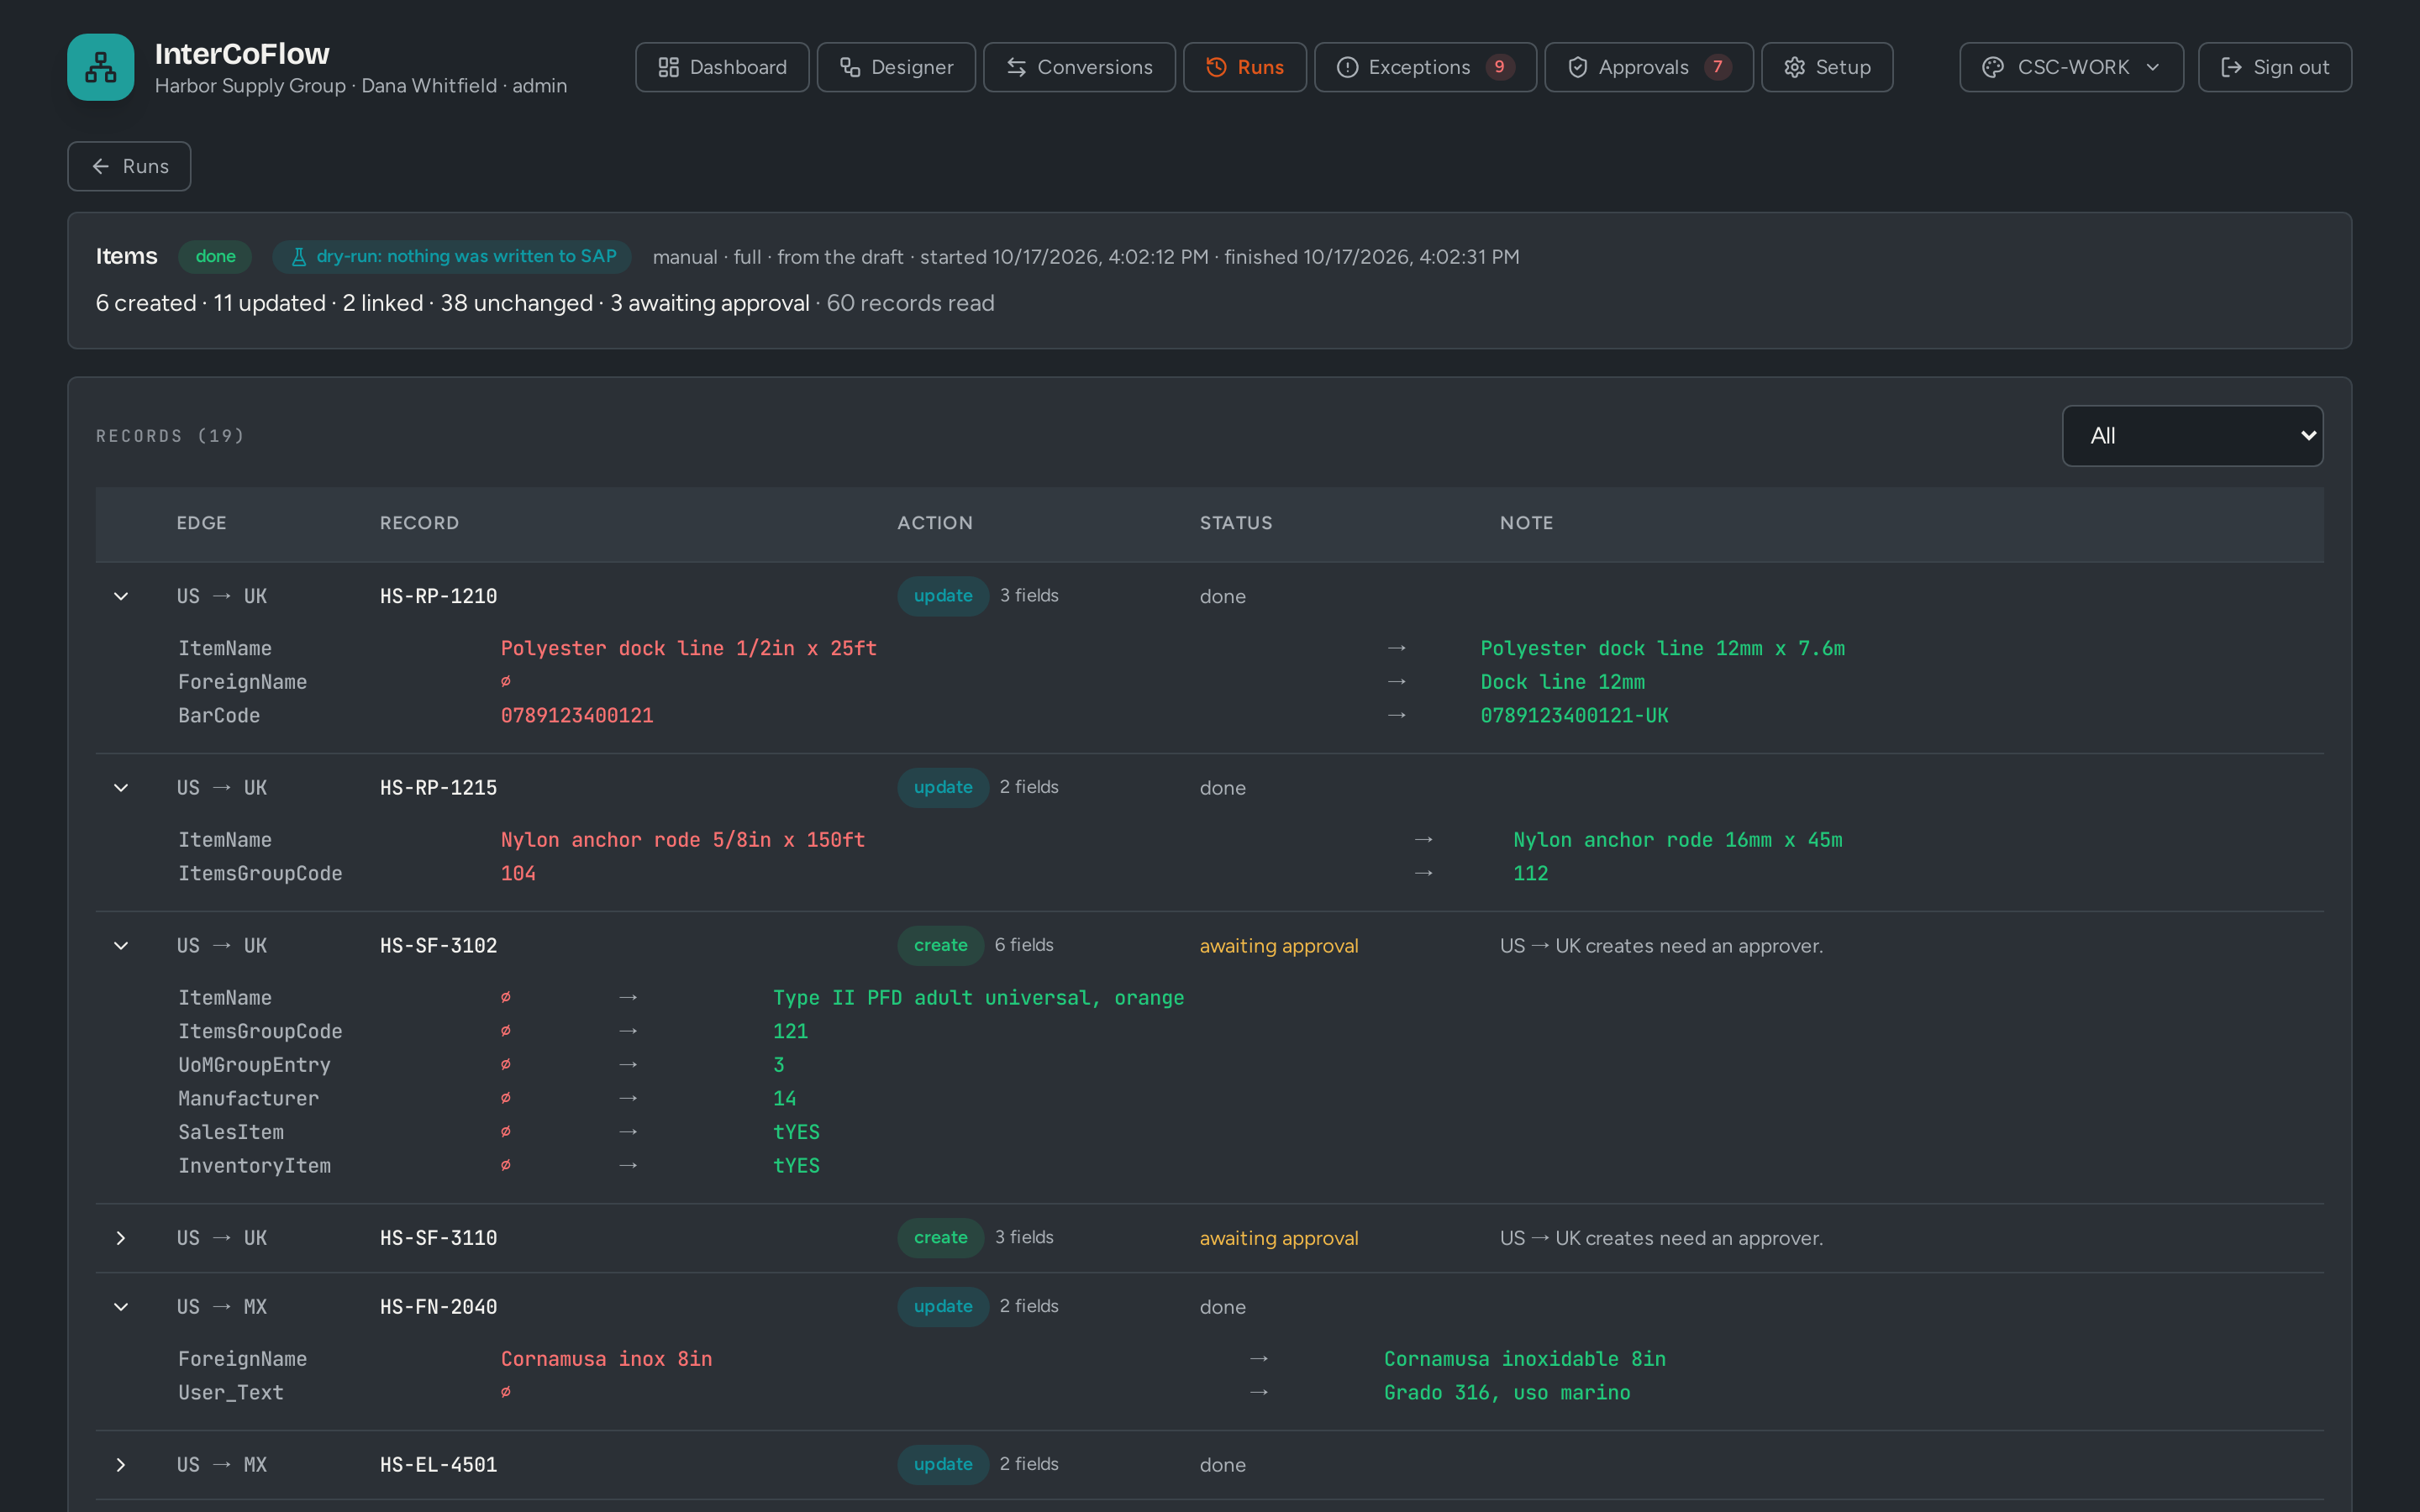The image size is (2420, 1512).
Task: Collapse the HS-RP-1210 record row
Action: 121,596
